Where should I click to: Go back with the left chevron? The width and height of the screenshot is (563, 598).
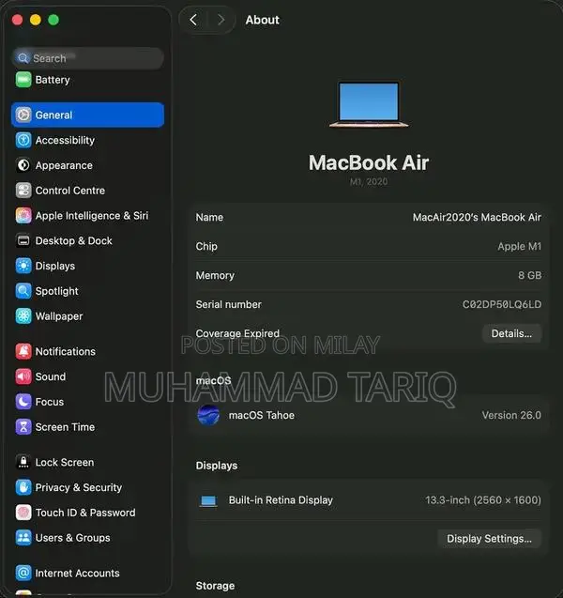[193, 20]
